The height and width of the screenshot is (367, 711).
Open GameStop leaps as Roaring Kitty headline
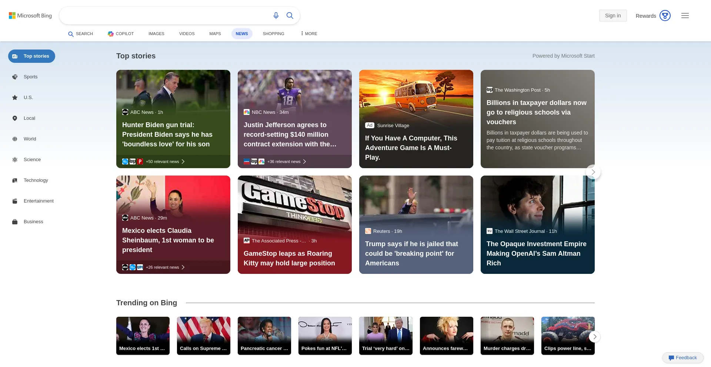pyautogui.click(x=289, y=258)
